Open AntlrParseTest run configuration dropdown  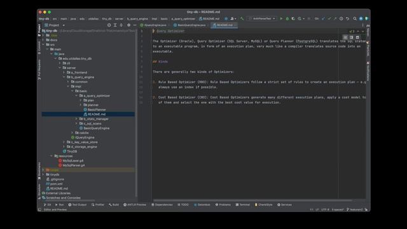262,18
